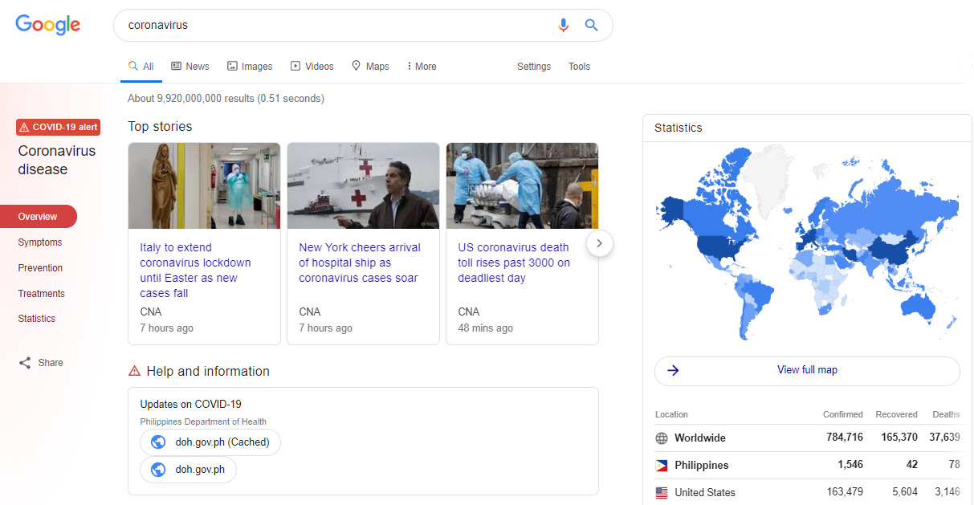Click the Share icon in sidebar
This screenshot has height=505, width=974.
coord(25,363)
